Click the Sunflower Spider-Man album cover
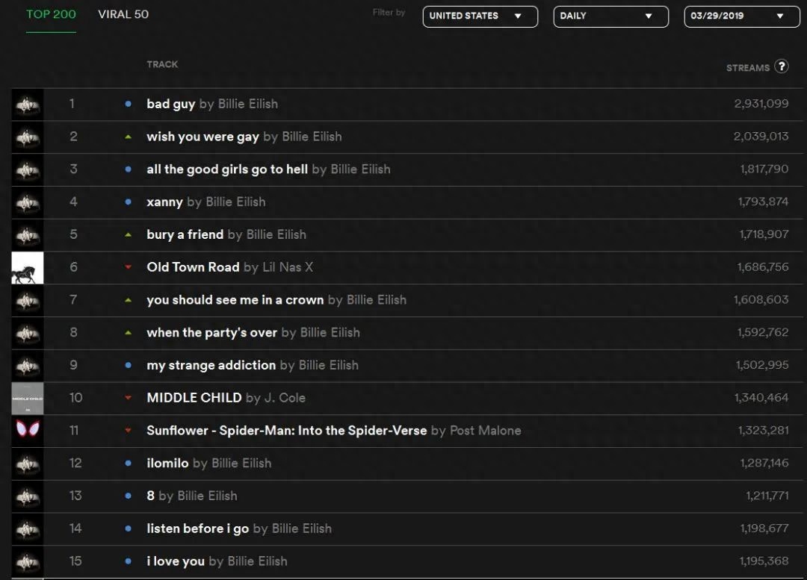The image size is (807, 580). click(28, 431)
